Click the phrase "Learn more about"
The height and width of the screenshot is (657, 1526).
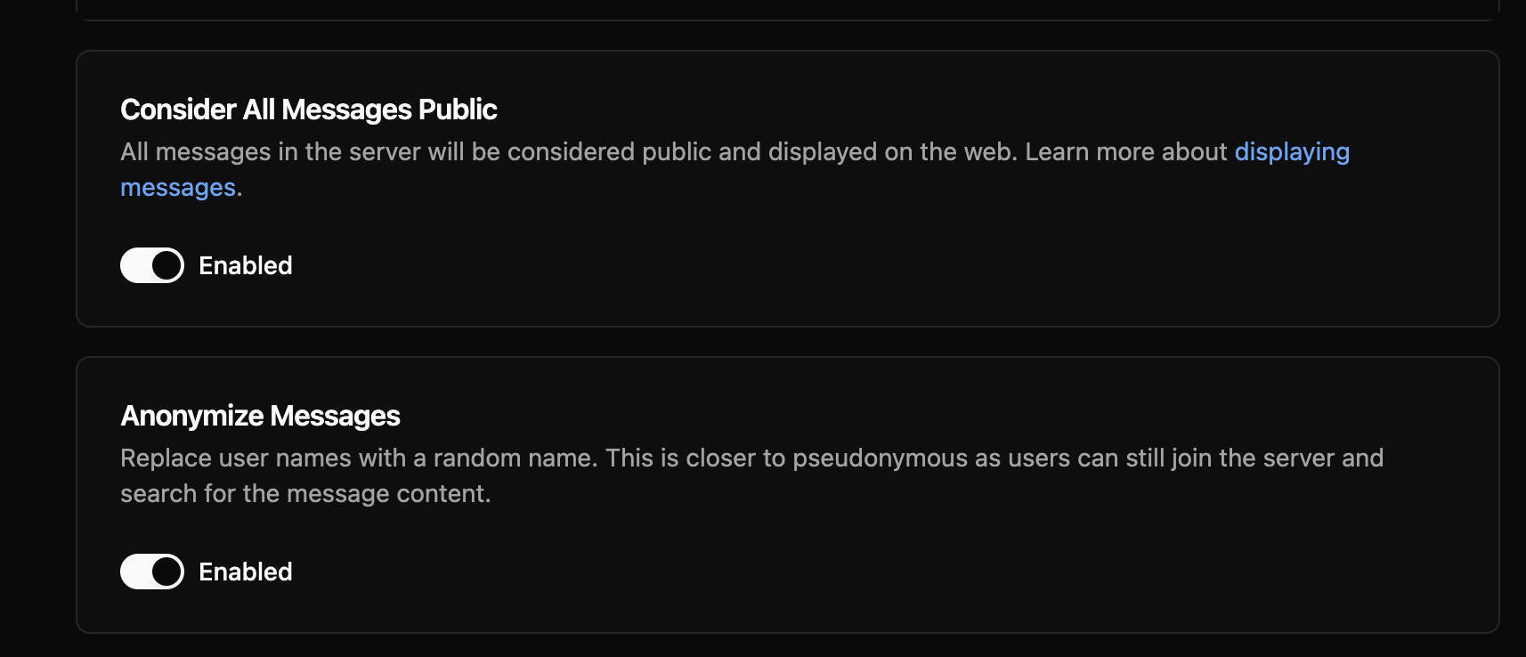1125,152
